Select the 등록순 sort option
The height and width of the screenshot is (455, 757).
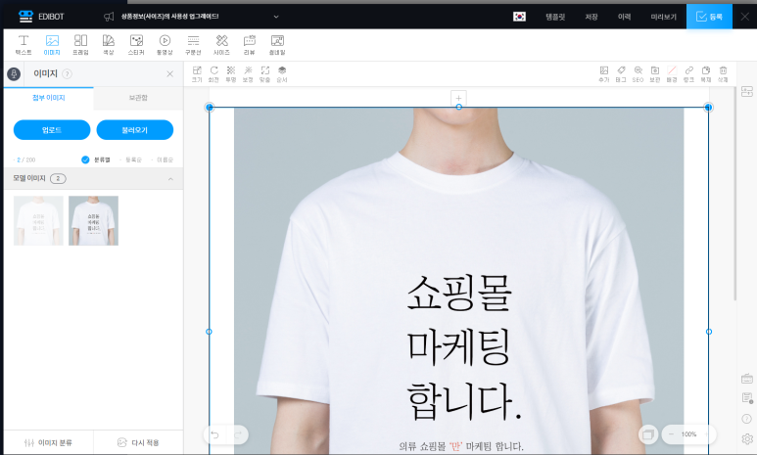point(132,159)
